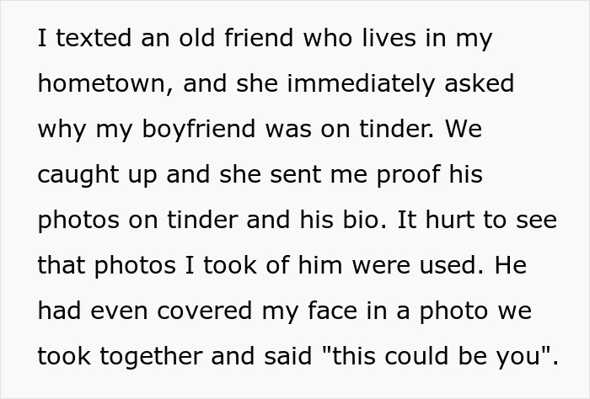Click on the word "asked"

tap(478, 84)
